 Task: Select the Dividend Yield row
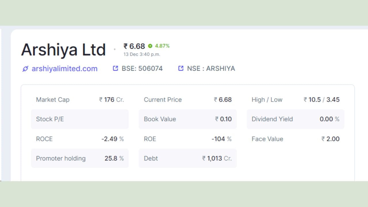(295, 119)
